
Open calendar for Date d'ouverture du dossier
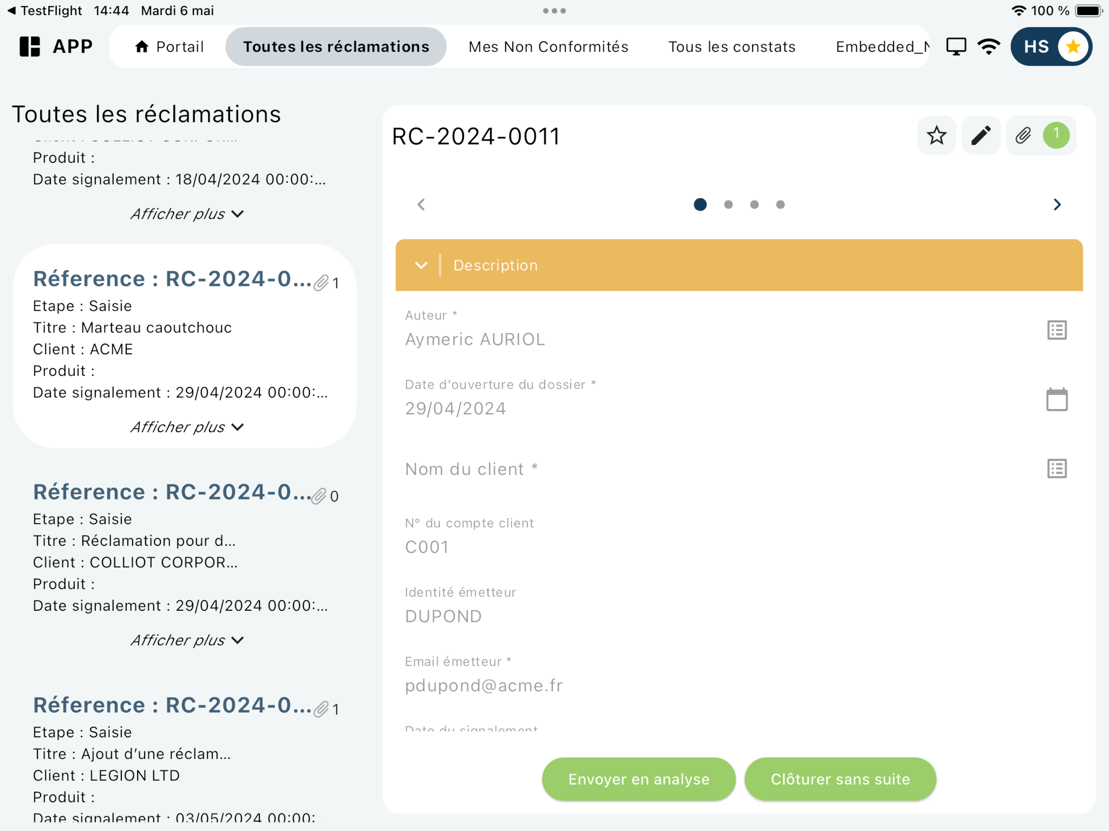pos(1056,399)
